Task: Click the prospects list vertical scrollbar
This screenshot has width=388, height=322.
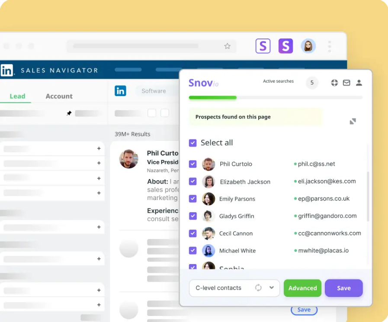Action: coord(368,196)
